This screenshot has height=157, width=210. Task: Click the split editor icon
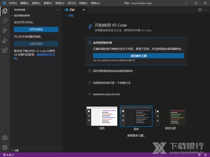tap(200, 10)
